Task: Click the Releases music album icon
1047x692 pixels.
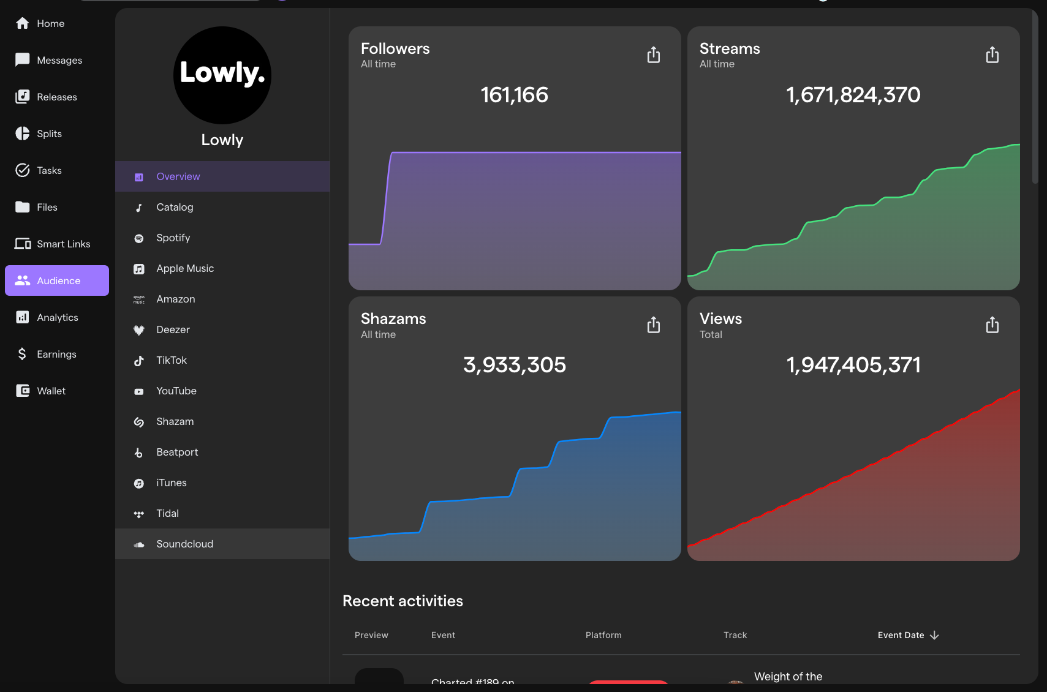Action: click(23, 97)
